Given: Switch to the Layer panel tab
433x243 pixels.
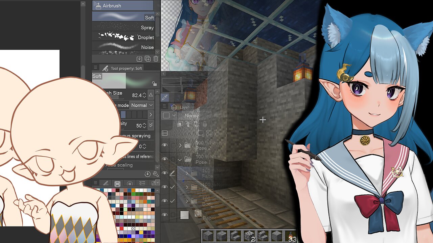Looking at the screenshot, I should click(x=180, y=107).
